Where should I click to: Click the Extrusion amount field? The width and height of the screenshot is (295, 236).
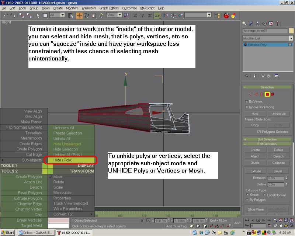276,178
